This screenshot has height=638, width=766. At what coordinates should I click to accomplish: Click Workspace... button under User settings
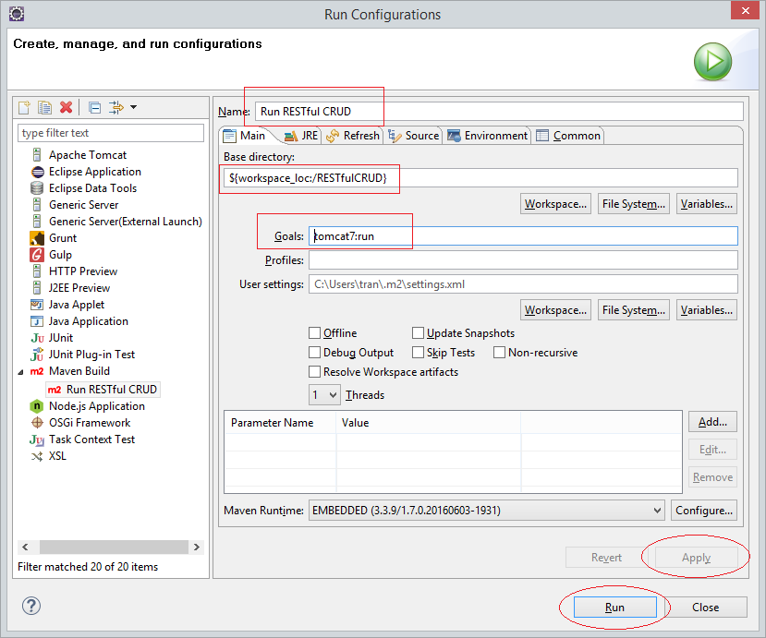[x=555, y=310]
